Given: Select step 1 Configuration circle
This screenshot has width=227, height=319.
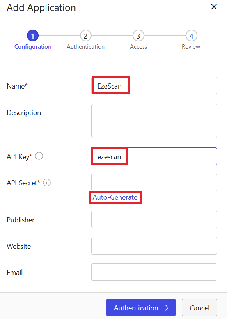Looking at the screenshot, I should [32, 36].
